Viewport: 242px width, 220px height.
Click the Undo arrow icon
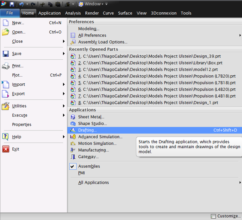click(21, 4)
